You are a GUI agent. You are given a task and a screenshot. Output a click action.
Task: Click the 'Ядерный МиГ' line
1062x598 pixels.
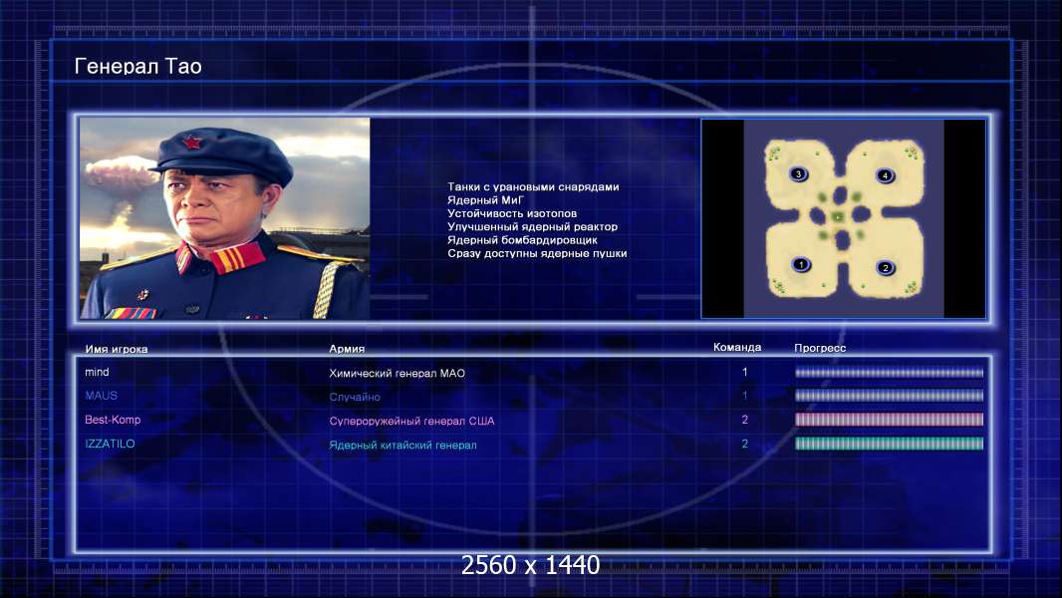(485, 199)
